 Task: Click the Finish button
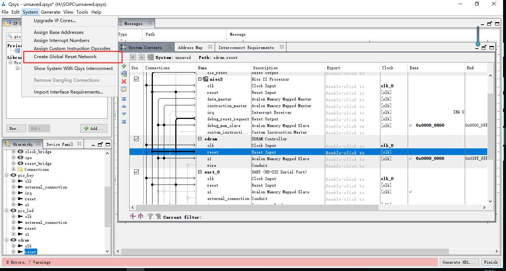point(491,262)
